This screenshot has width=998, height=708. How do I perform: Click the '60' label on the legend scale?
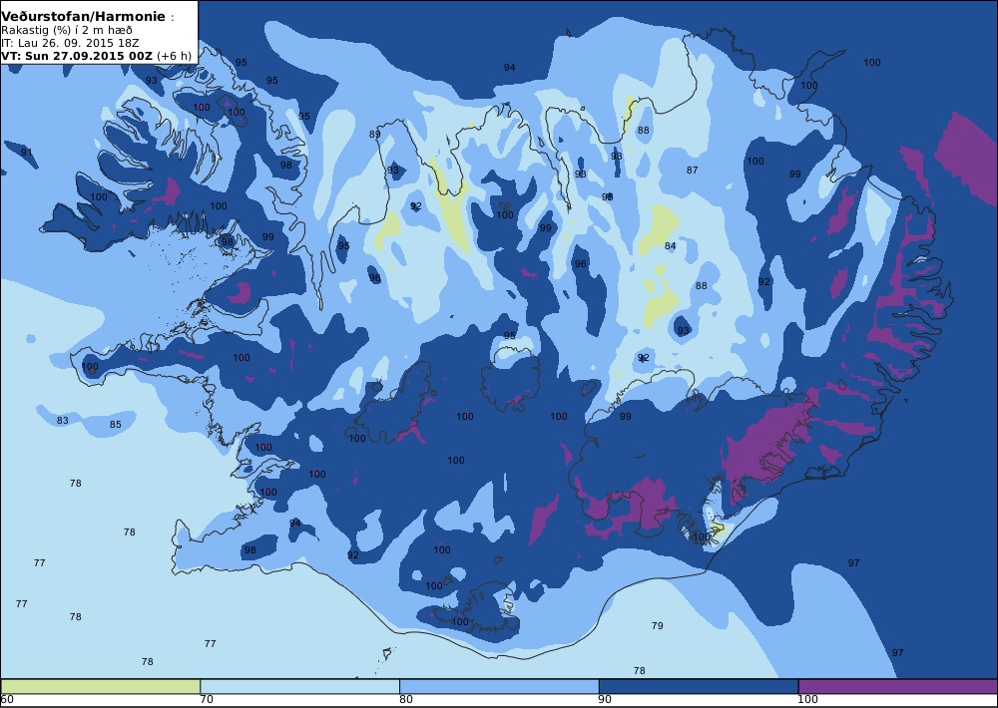tap(7, 700)
